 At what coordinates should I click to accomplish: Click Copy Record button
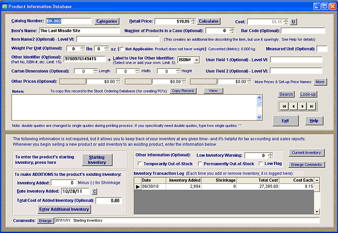(x=182, y=91)
